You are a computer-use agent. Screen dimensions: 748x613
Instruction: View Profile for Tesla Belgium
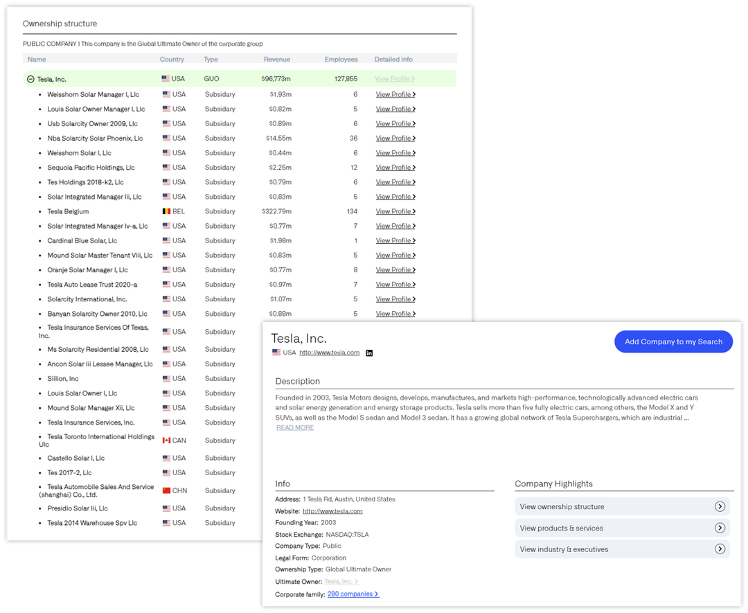(x=395, y=211)
